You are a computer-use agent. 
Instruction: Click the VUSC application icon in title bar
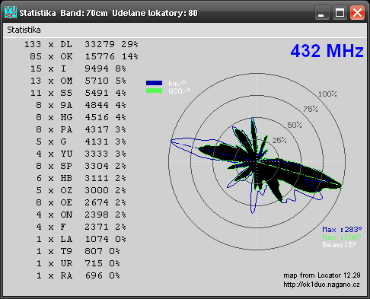click(x=11, y=12)
